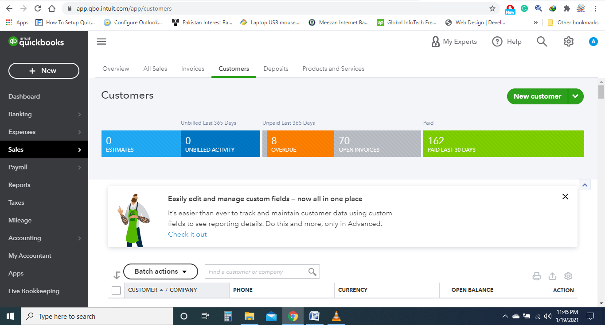
Task: Open the Windows notification center
Action: point(590,316)
